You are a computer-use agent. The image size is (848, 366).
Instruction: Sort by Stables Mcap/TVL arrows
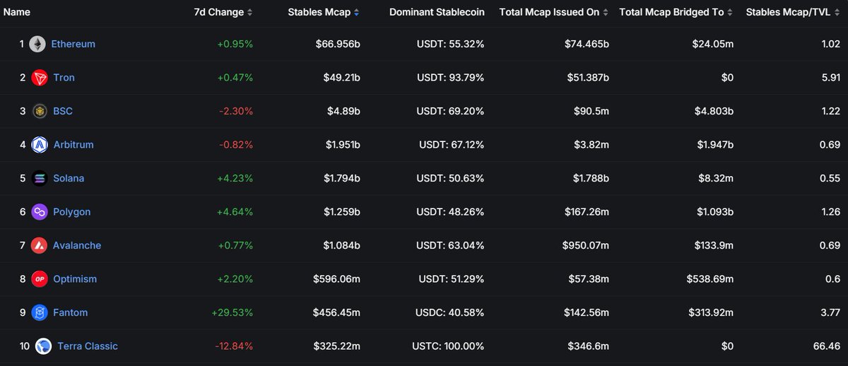pyautogui.click(x=837, y=13)
